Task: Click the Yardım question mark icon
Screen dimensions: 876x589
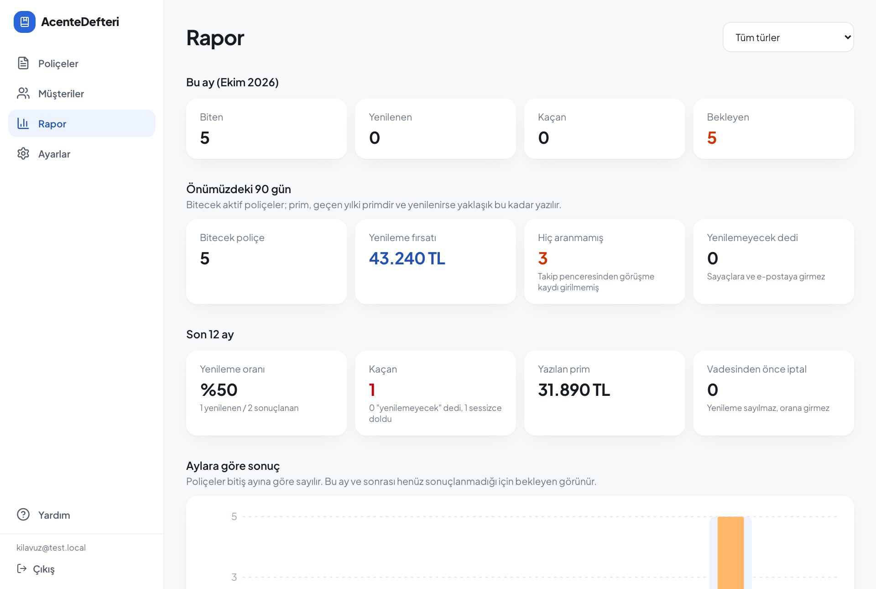Action: pyautogui.click(x=23, y=515)
